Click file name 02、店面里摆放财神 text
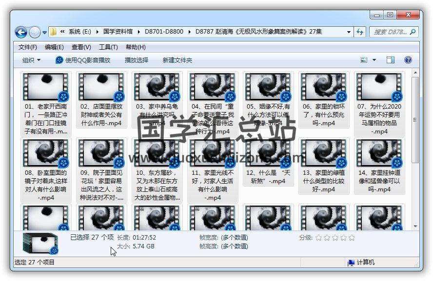This screenshot has height=281, width=433. pos(101,115)
